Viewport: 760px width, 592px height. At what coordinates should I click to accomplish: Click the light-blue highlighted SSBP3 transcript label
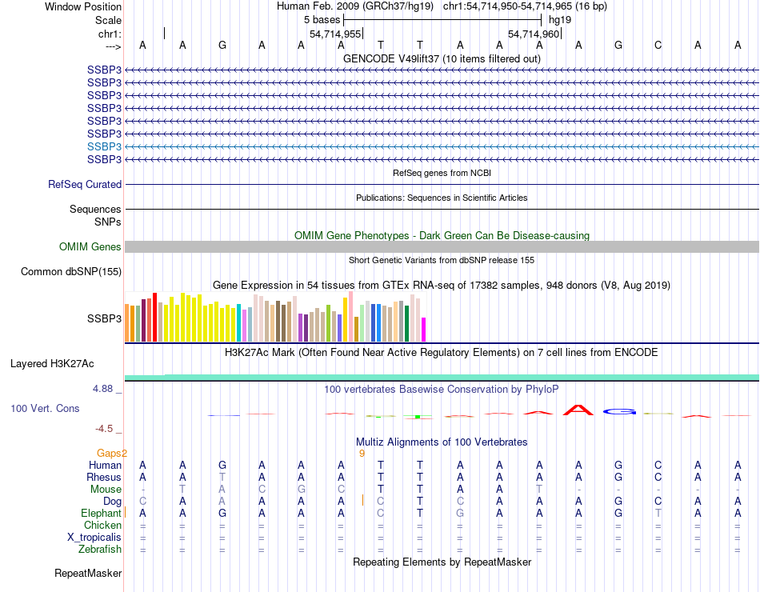[x=104, y=146]
